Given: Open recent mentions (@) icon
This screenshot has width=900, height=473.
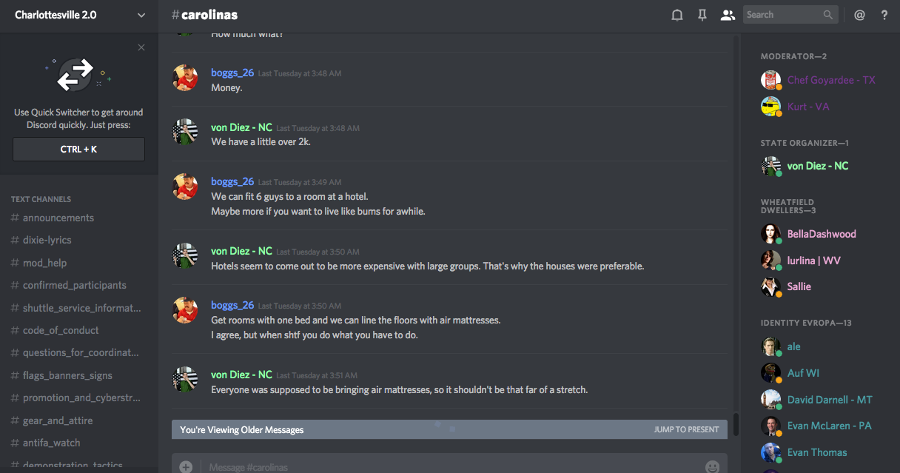Looking at the screenshot, I should (859, 15).
